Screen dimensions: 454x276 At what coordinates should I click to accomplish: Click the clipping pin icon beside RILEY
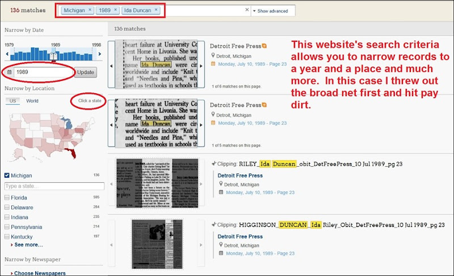pos(214,163)
